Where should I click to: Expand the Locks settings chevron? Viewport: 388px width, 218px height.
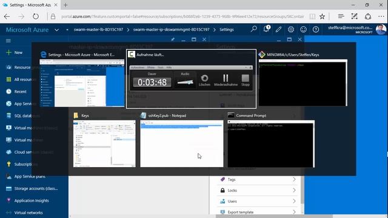pos(294,190)
